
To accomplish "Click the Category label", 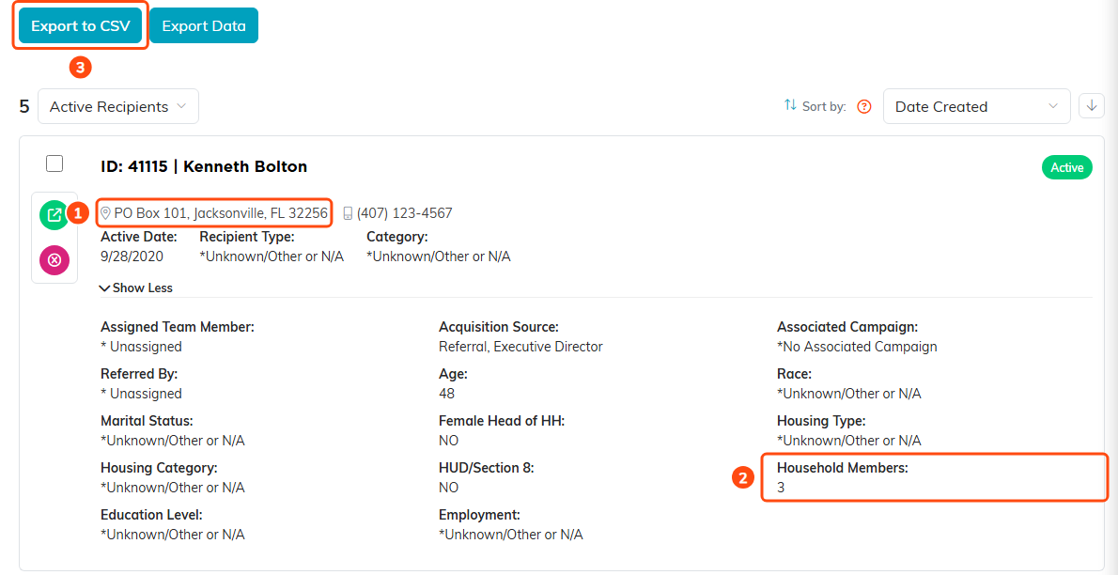I will [x=397, y=236].
